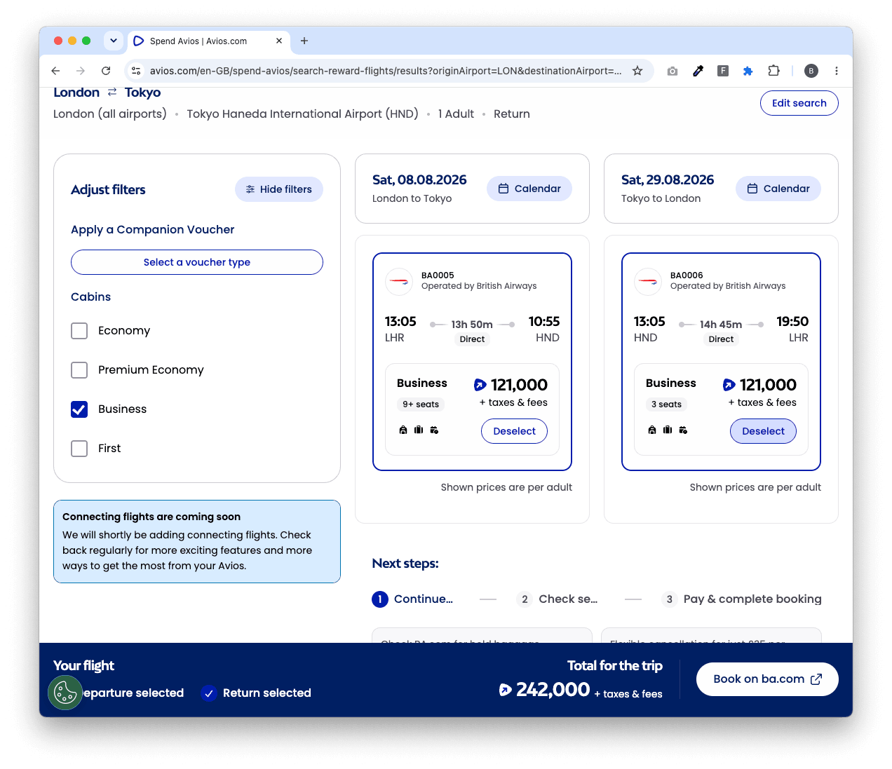
Task: Click baggage icons on BA0005 fare
Action: [419, 430]
